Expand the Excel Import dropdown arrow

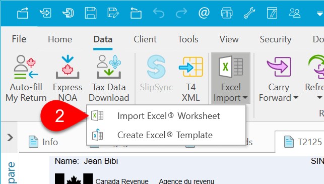[x=245, y=97]
